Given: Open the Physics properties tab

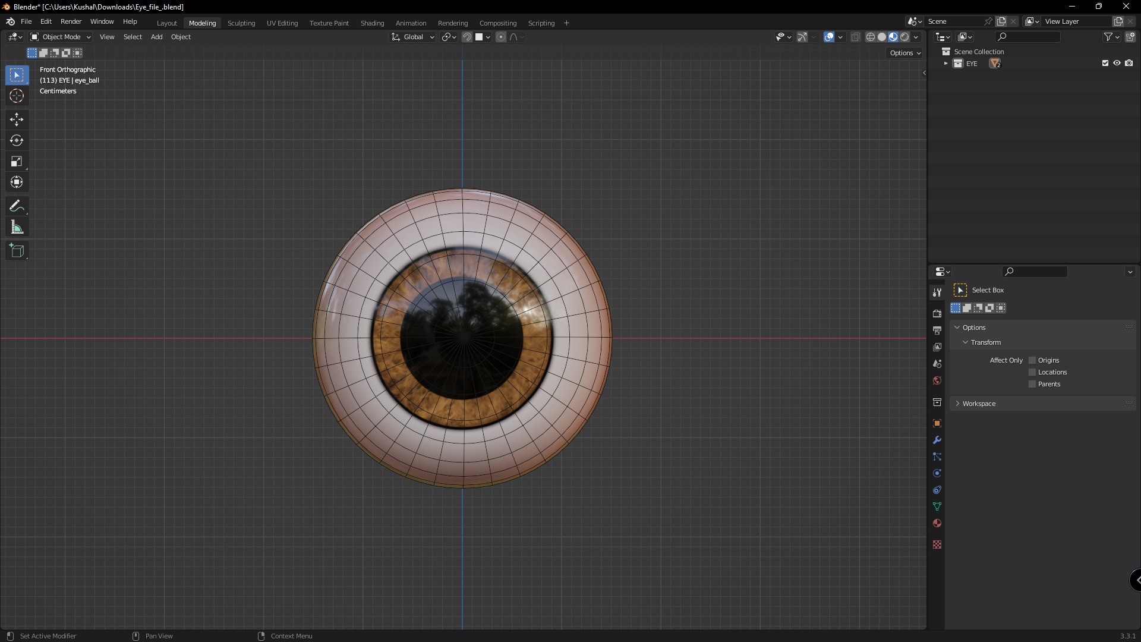Looking at the screenshot, I should pos(937,473).
